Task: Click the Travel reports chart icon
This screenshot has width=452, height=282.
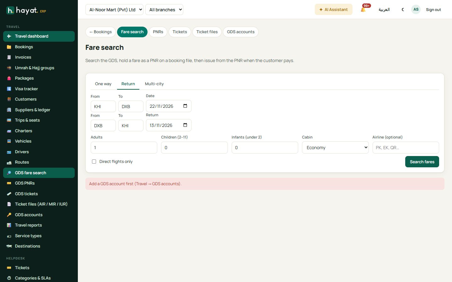Action: (x=9, y=225)
